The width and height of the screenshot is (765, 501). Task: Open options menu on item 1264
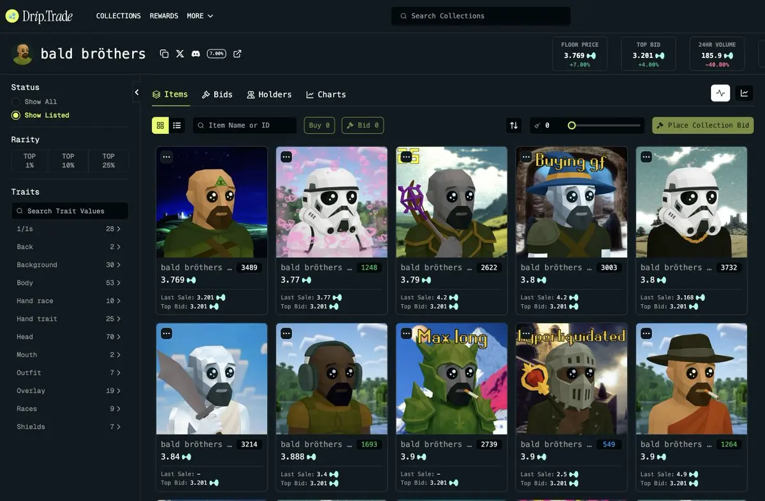click(x=646, y=333)
